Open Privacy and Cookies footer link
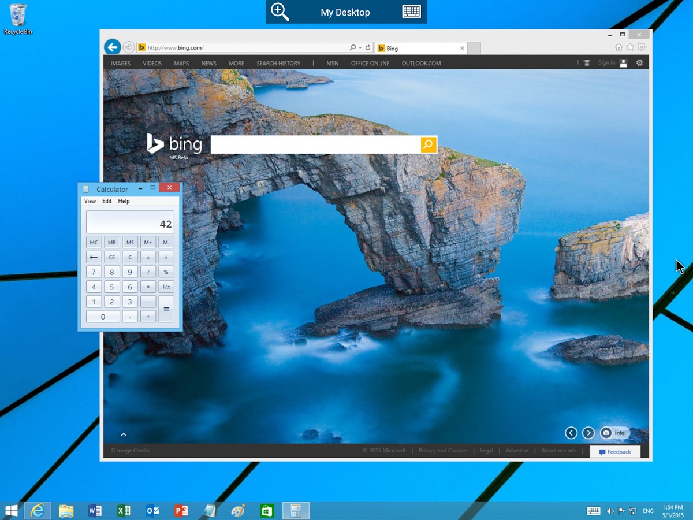This screenshot has height=520, width=693. (x=443, y=451)
